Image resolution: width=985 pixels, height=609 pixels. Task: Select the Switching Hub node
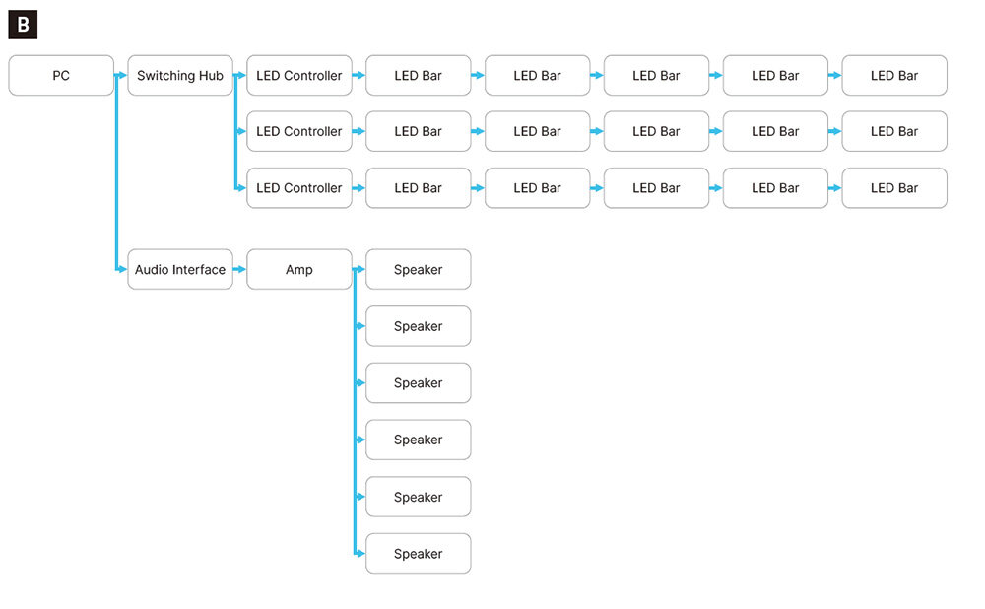[180, 76]
